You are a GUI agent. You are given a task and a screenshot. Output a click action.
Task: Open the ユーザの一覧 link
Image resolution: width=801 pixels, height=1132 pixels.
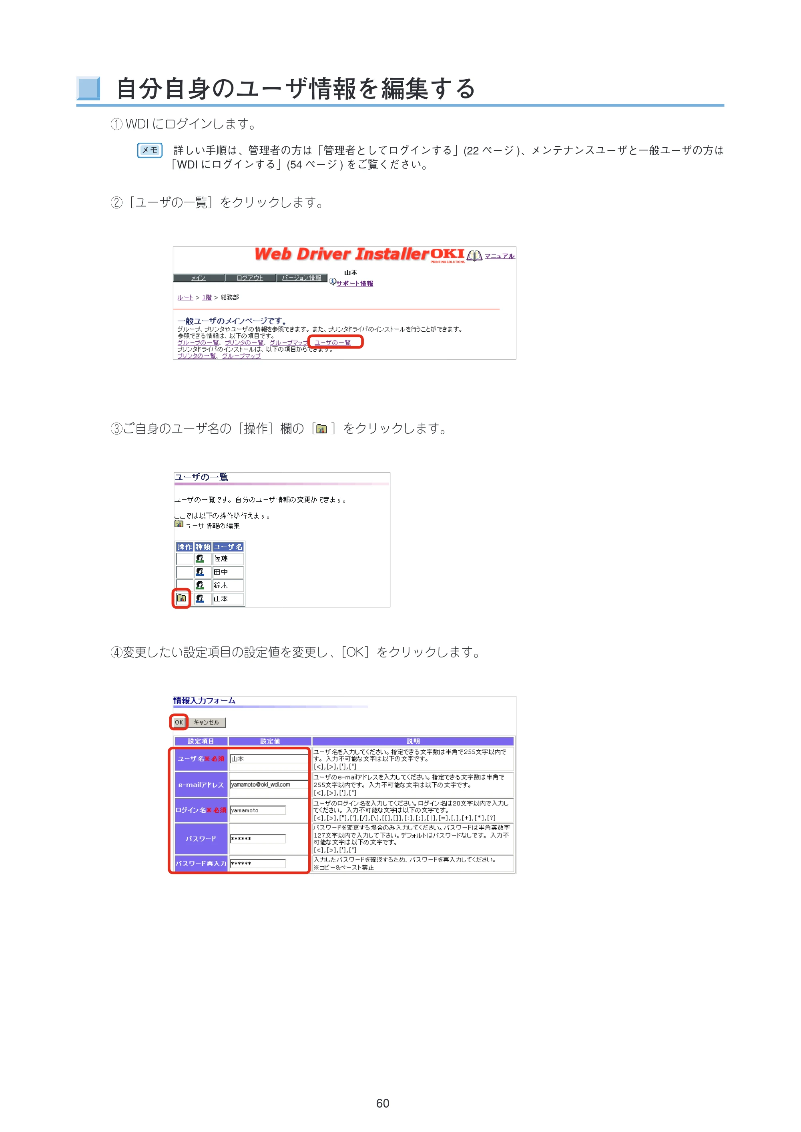click(x=332, y=342)
